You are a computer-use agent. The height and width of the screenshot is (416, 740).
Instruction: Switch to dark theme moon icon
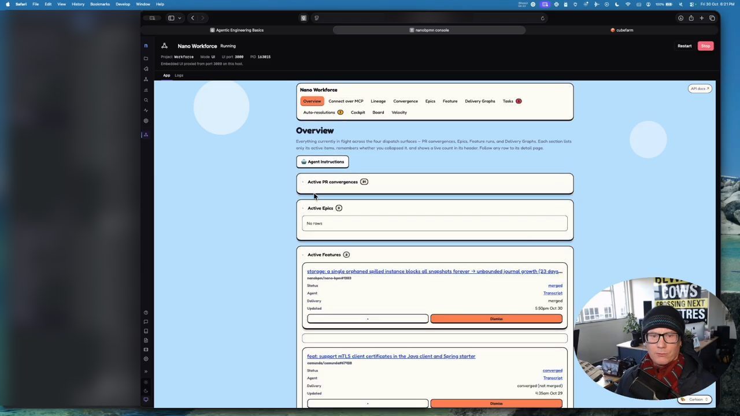tap(146, 391)
